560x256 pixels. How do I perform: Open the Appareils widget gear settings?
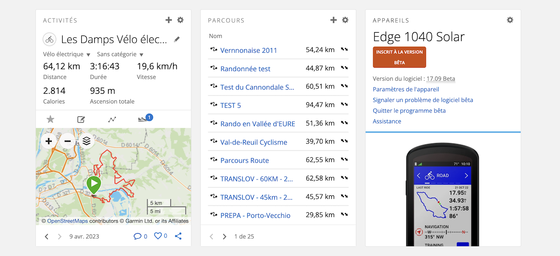click(x=510, y=20)
